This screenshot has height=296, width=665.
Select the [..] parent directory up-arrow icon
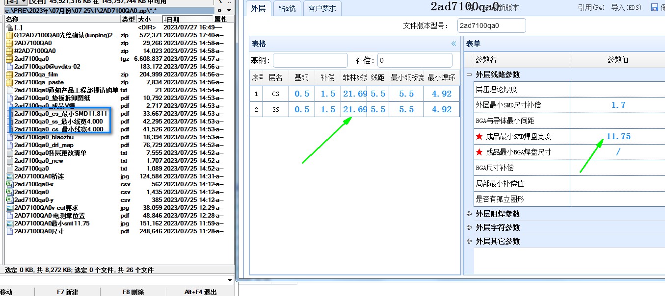tap(9, 27)
